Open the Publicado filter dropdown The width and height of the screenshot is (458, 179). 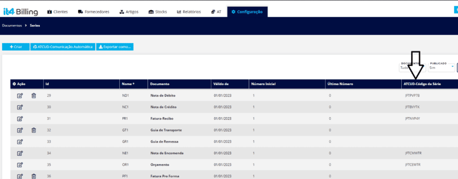click(441, 68)
